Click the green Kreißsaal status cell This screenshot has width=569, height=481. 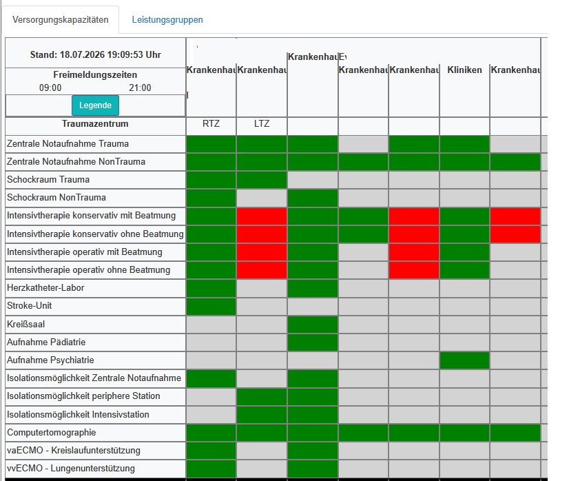click(313, 324)
